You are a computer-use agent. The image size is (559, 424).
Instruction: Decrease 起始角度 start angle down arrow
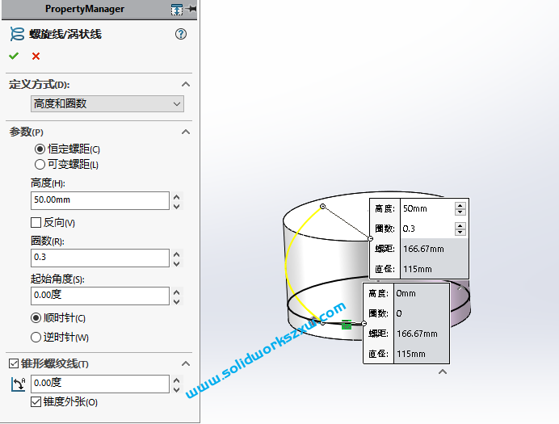coord(176,301)
